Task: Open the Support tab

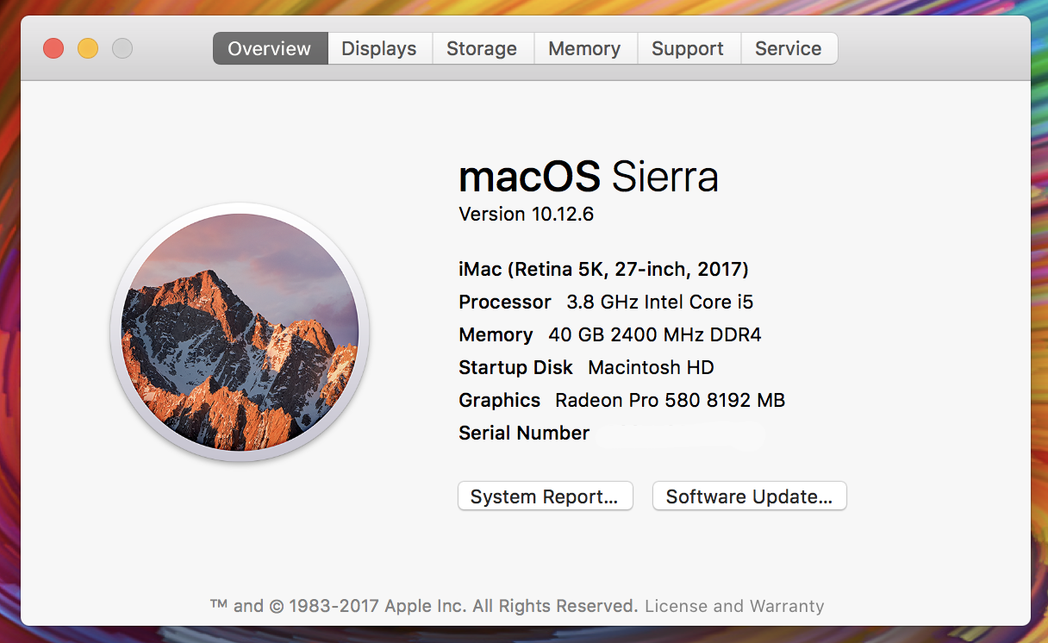Action: coord(688,48)
